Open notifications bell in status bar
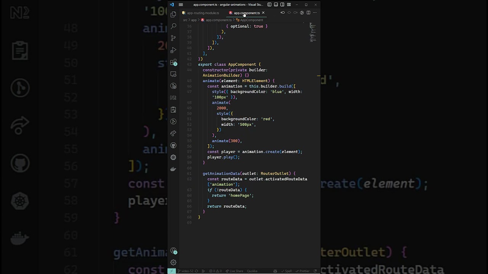The image size is (488, 274). [x=315, y=271]
